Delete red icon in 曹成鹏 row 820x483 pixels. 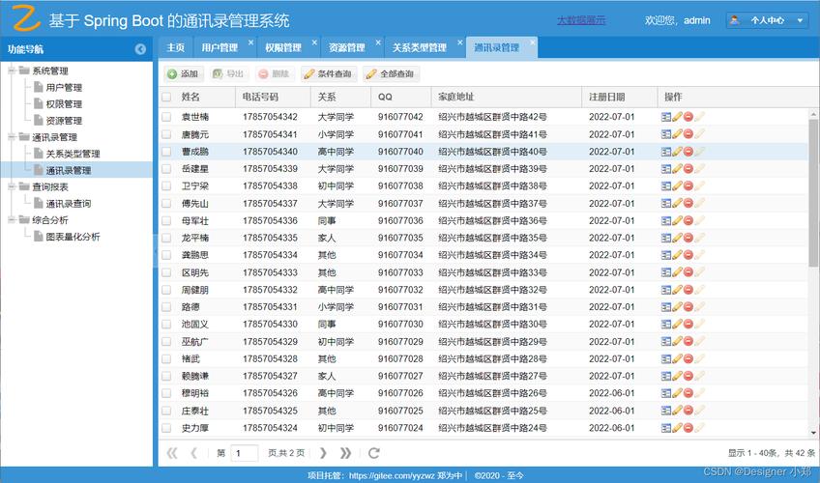tap(688, 152)
